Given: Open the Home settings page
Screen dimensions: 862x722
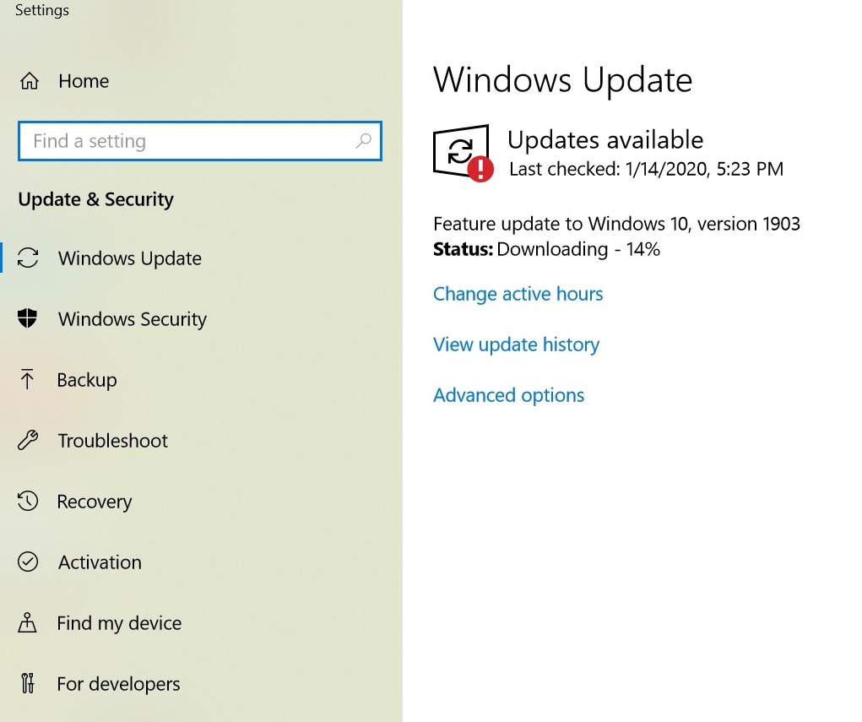Looking at the screenshot, I should [84, 81].
